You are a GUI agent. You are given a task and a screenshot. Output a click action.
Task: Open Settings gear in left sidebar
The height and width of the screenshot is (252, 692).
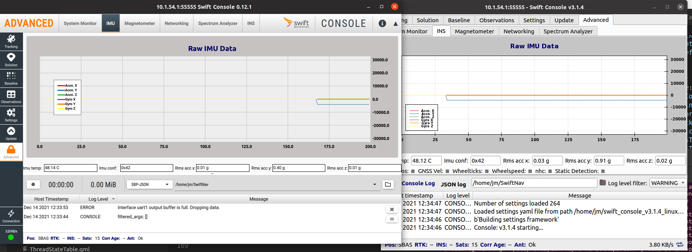(11, 115)
